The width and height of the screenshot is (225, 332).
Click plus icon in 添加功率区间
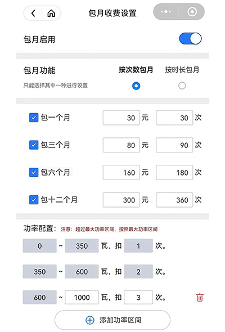[90, 320]
